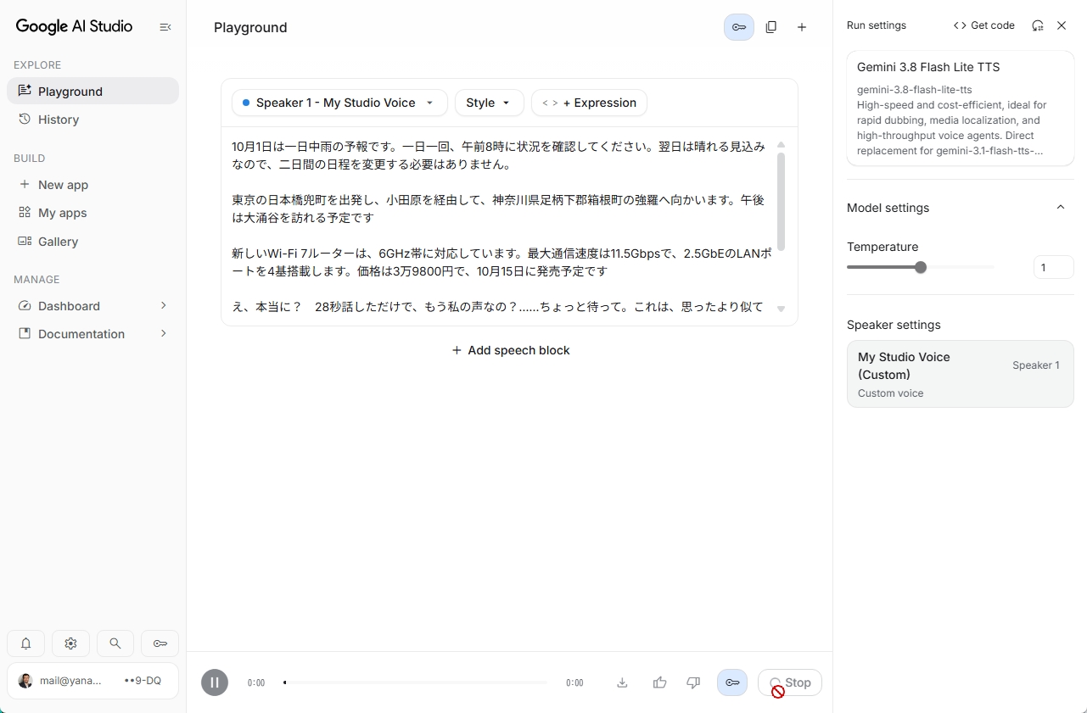
Task: Open the Gemini 3.8 Flash Lite TTS model selector
Action: click(961, 109)
